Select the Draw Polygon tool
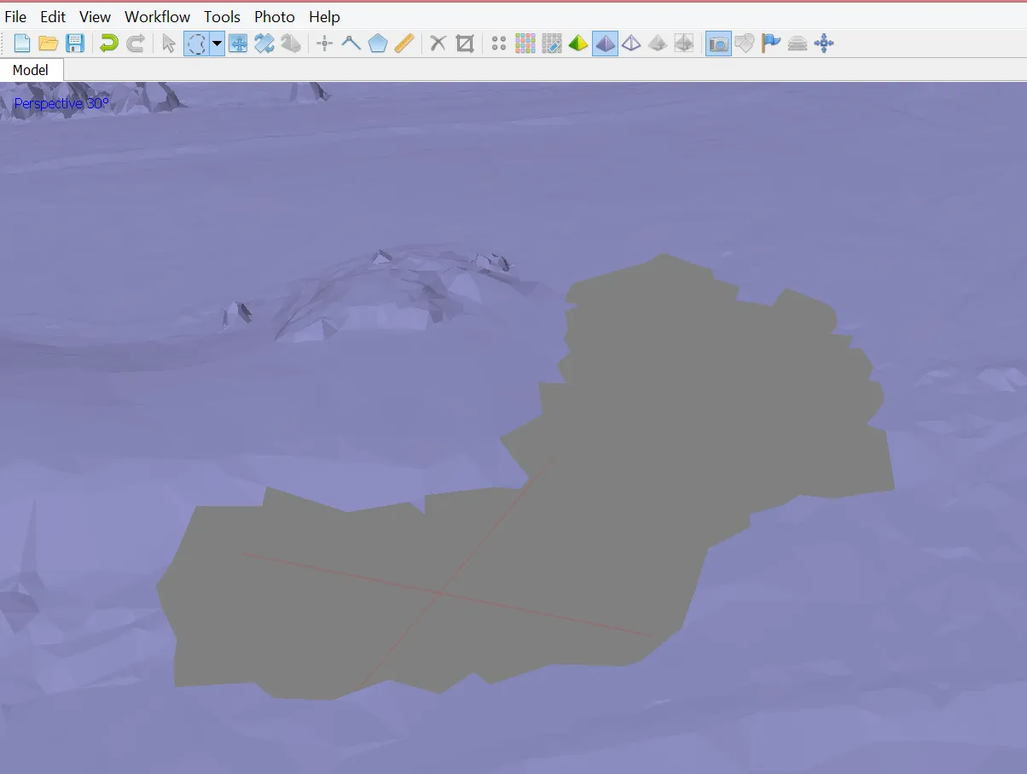The height and width of the screenshot is (774, 1027). click(378, 44)
